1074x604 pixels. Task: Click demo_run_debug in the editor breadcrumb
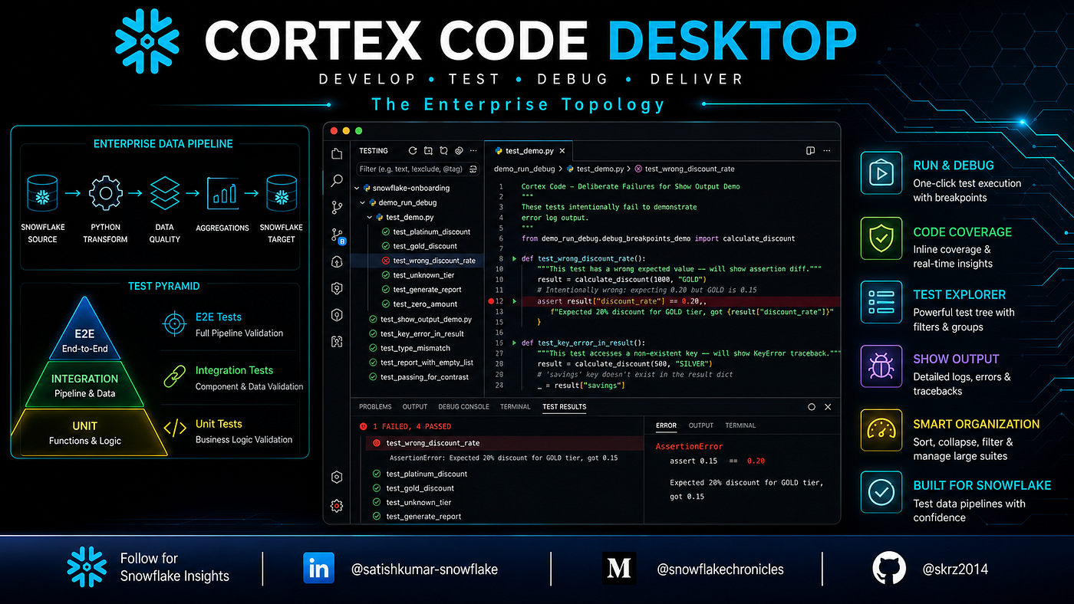coord(525,169)
